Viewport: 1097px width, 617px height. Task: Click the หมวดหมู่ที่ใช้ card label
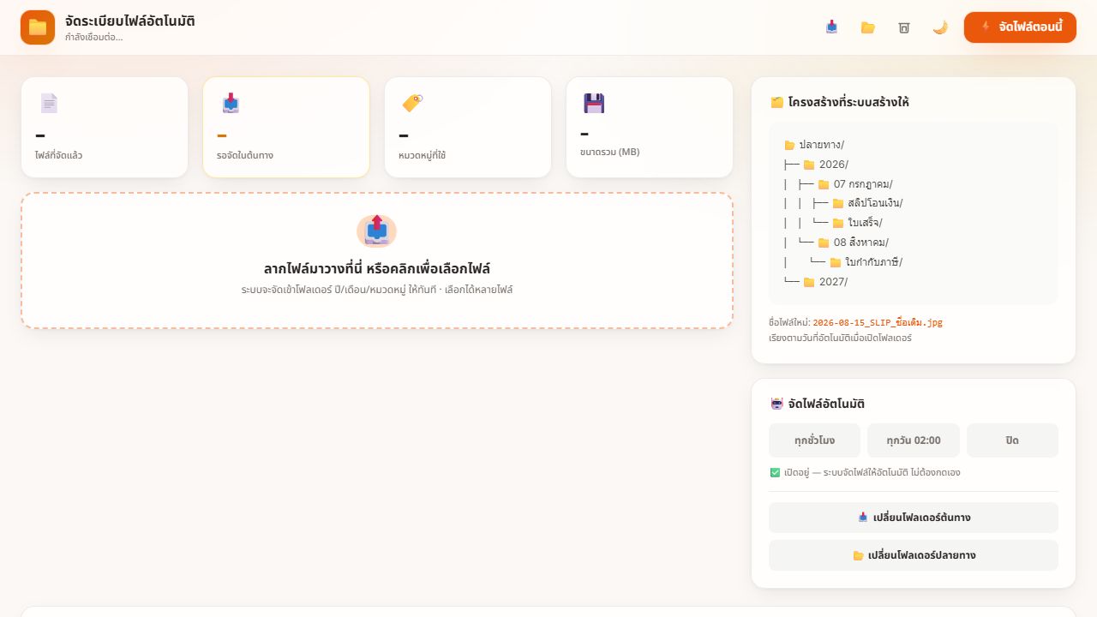pyautogui.click(x=422, y=156)
